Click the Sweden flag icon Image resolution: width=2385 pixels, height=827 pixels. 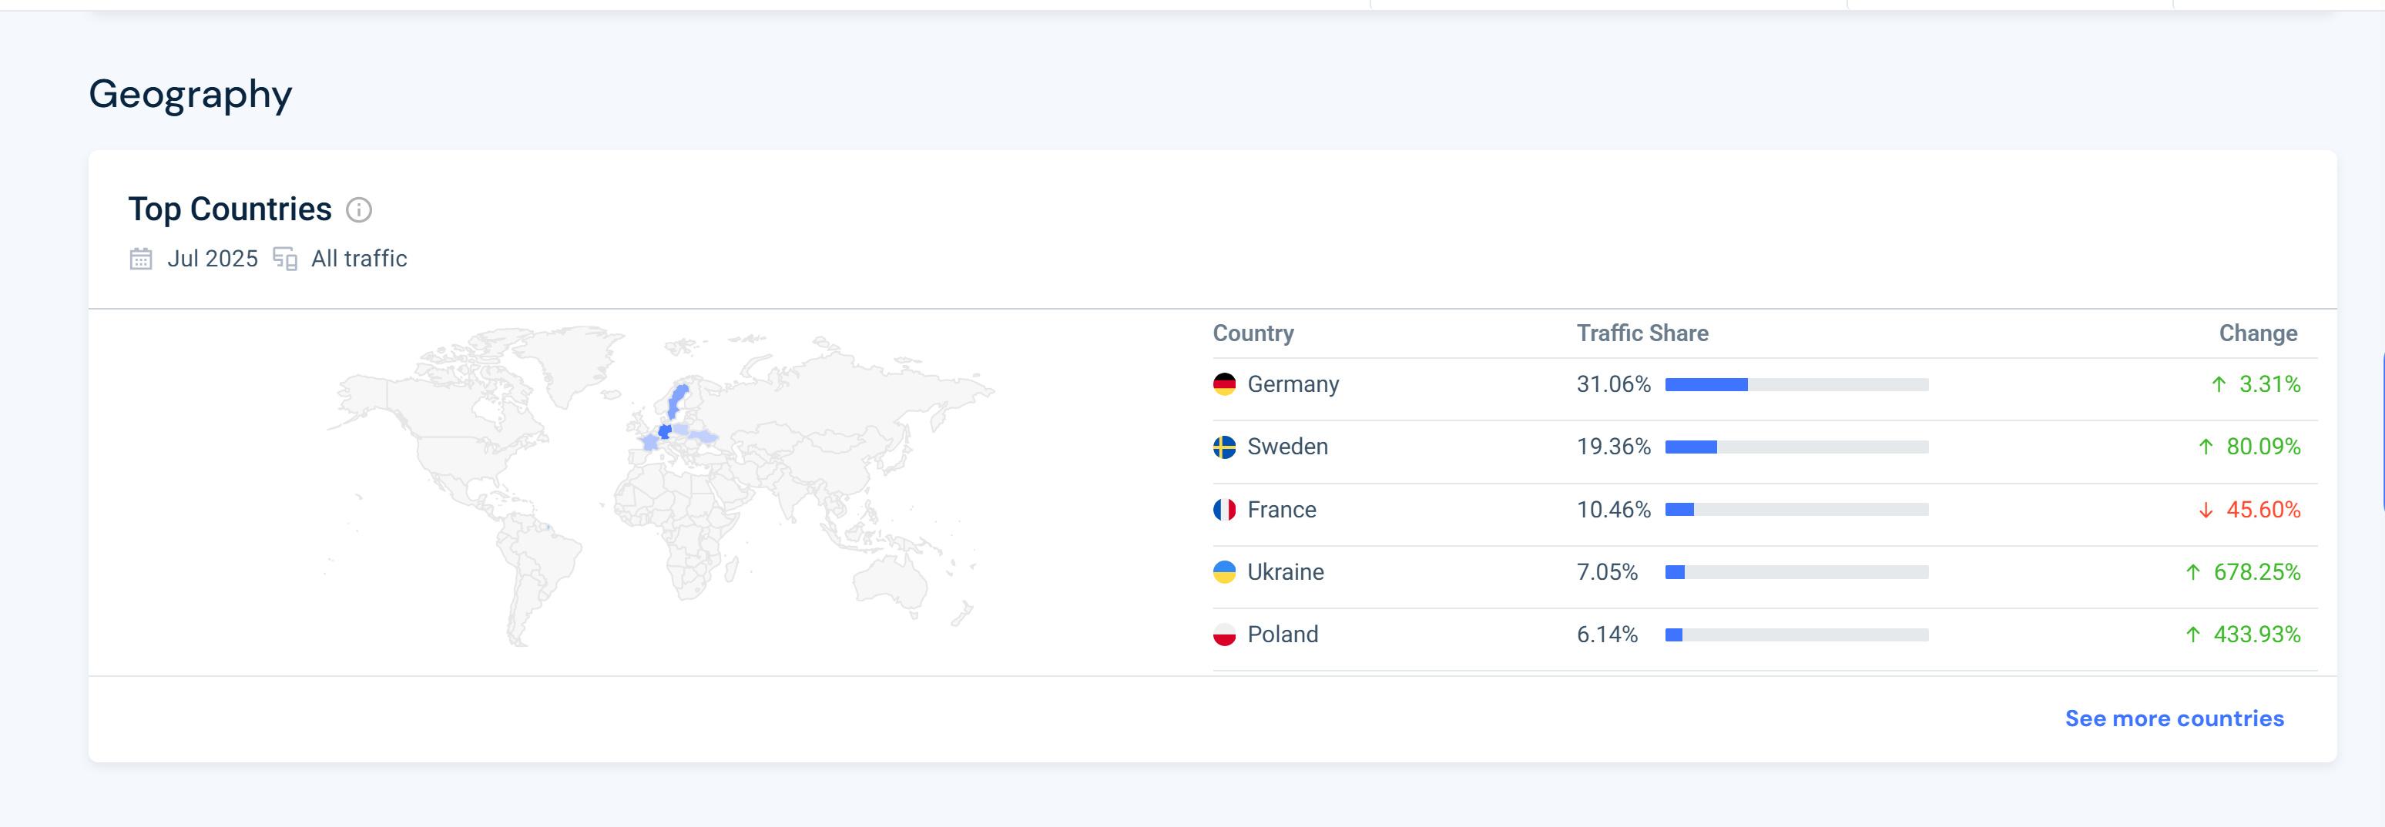pyautogui.click(x=1224, y=447)
